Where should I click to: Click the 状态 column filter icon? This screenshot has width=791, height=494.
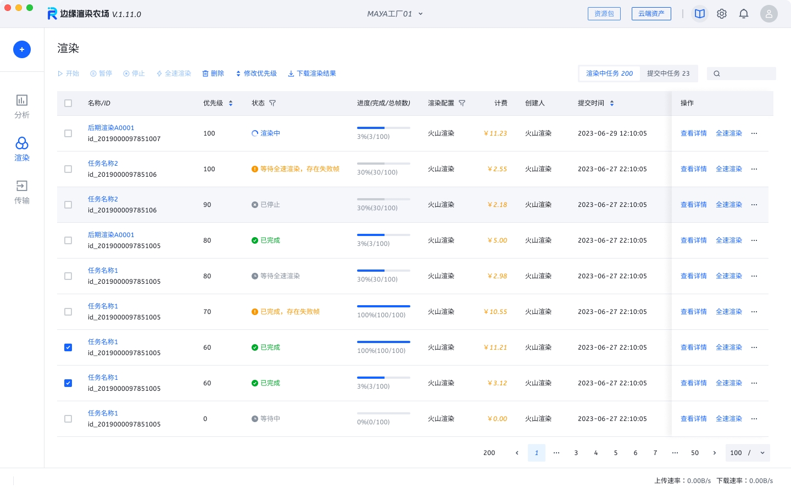tap(272, 103)
